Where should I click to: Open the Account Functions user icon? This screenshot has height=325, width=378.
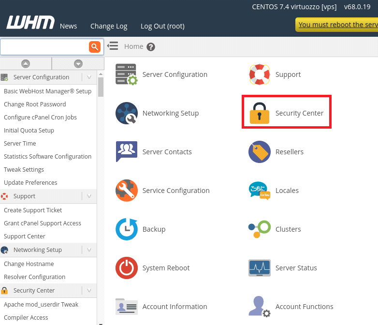coord(260,307)
